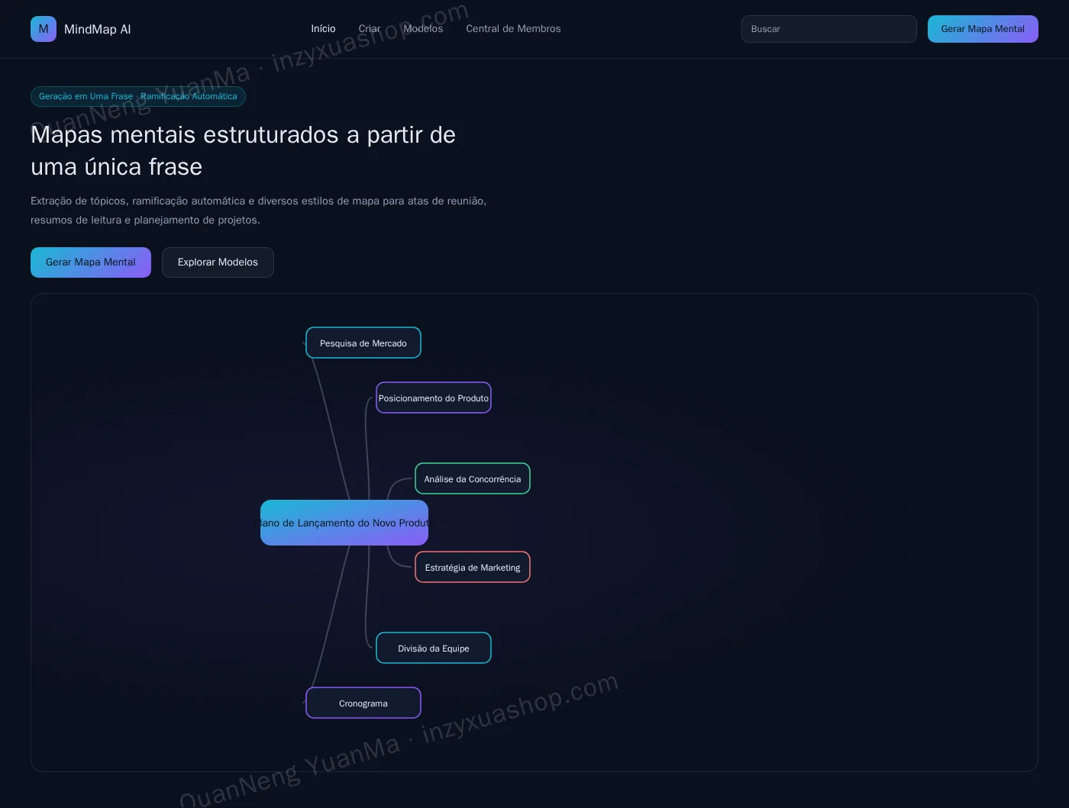The height and width of the screenshot is (808, 1069).
Task: Select the Estratégia de Marketing node
Action: tap(473, 567)
